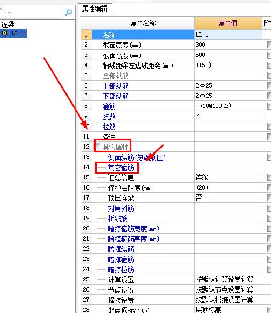Viewport: 271px width, 313px height.
Task: Select the LL-1 gear icon in component list
Action: coord(5,33)
